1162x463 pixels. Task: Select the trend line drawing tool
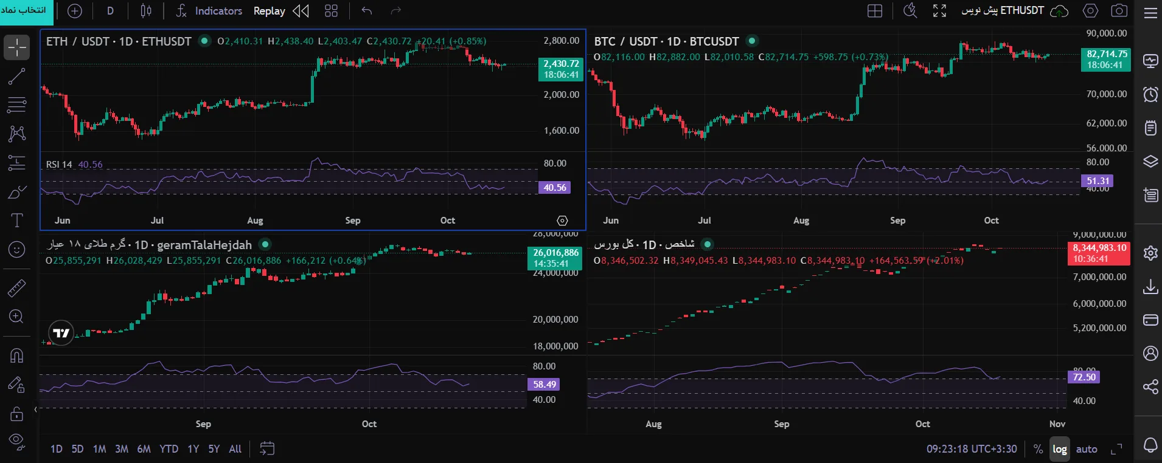point(16,77)
